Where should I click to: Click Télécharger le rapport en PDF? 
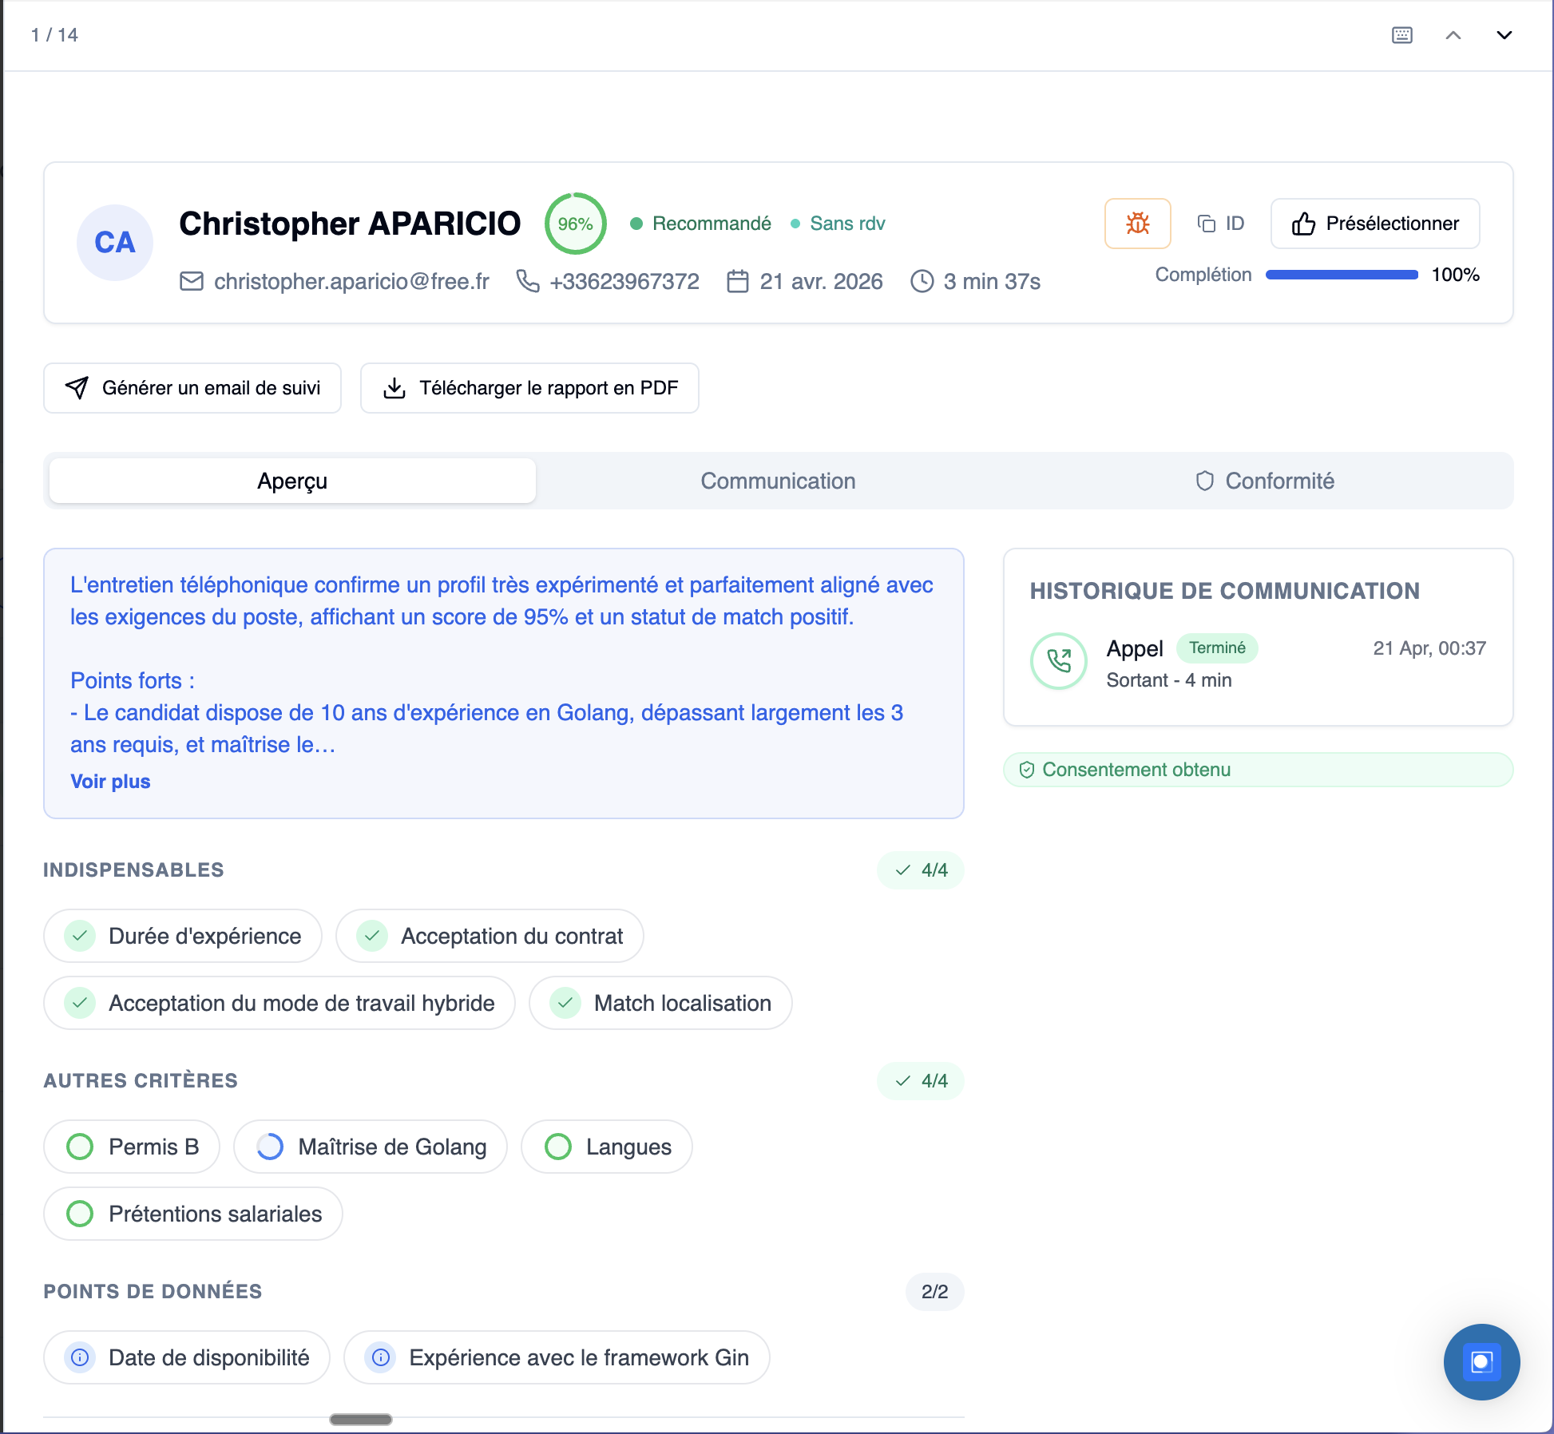[x=529, y=388]
